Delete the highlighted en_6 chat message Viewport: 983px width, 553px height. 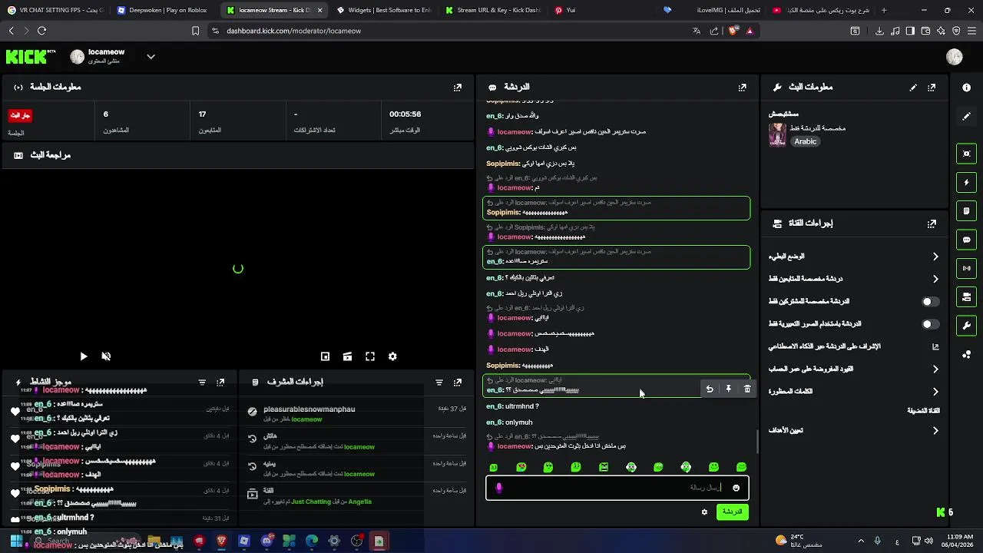pos(747,389)
